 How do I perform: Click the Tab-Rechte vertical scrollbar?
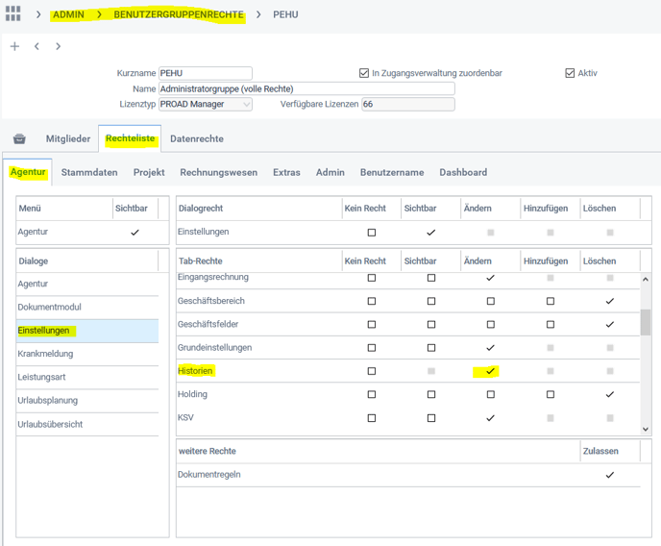645,322
